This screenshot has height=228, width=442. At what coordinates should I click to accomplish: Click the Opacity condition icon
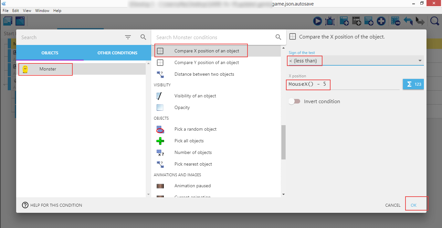(160, 108)
